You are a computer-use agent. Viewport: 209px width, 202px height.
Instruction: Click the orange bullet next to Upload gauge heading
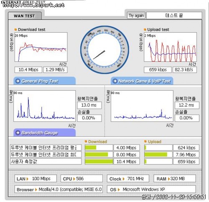(145, 142)
